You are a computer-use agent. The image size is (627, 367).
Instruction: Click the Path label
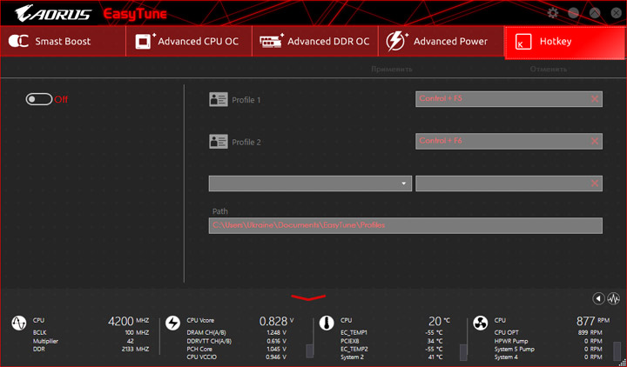(x=220, y=211)
